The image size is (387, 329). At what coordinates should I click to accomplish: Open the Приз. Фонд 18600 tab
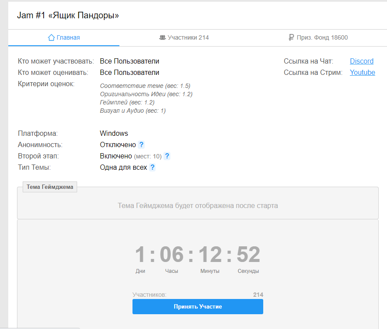[x=318, y=37]
